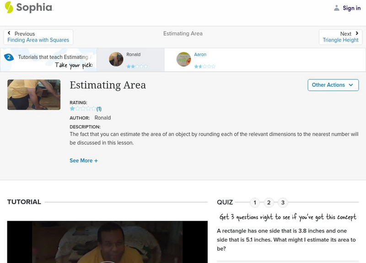Click the (1) ratings count link
The width and height of the screenshot is (366, 263).
tap(99, 108)
